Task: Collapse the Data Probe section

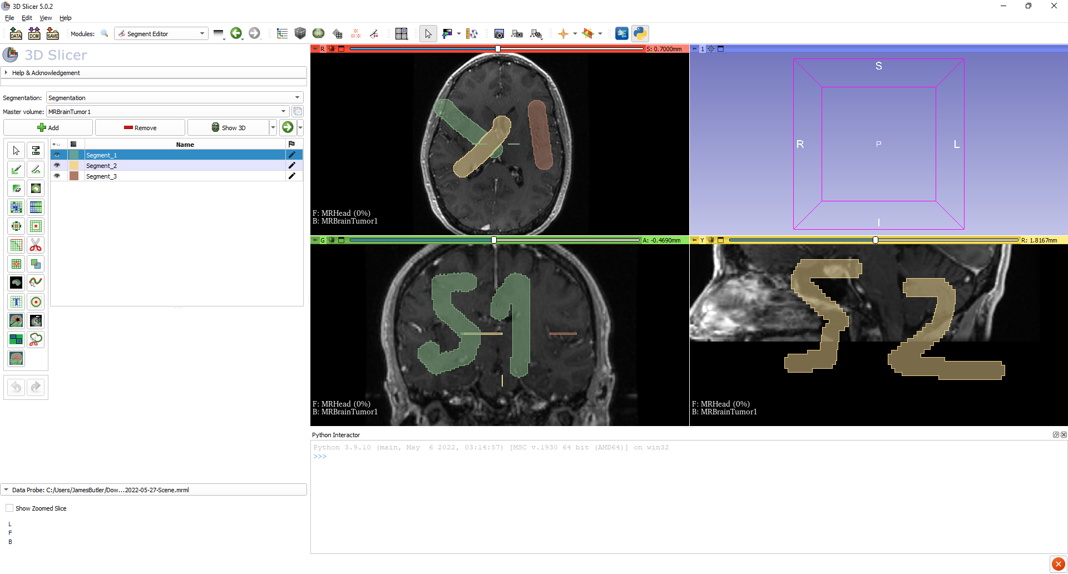Action: (154, 490)
